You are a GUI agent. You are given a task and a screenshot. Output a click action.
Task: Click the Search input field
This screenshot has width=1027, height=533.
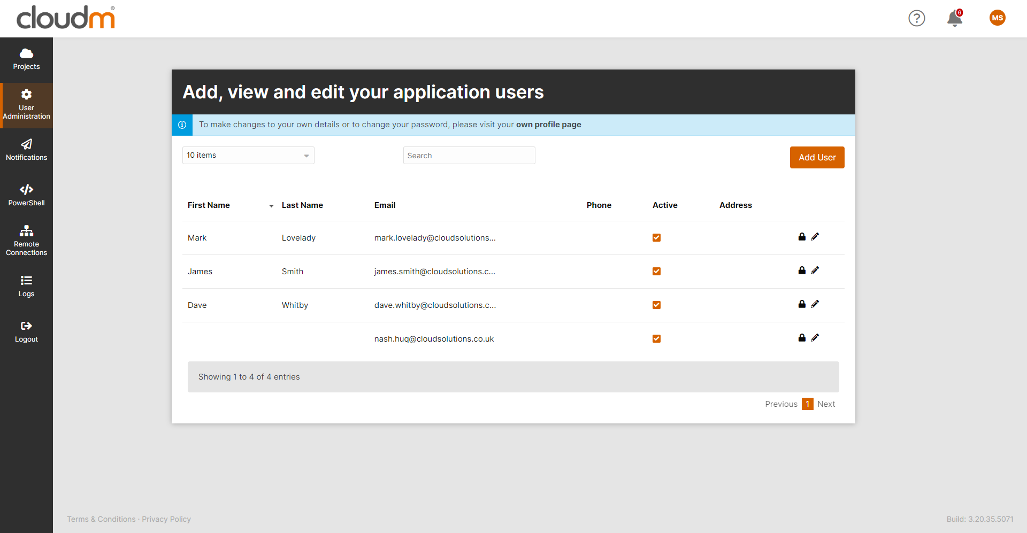(469, 156)
